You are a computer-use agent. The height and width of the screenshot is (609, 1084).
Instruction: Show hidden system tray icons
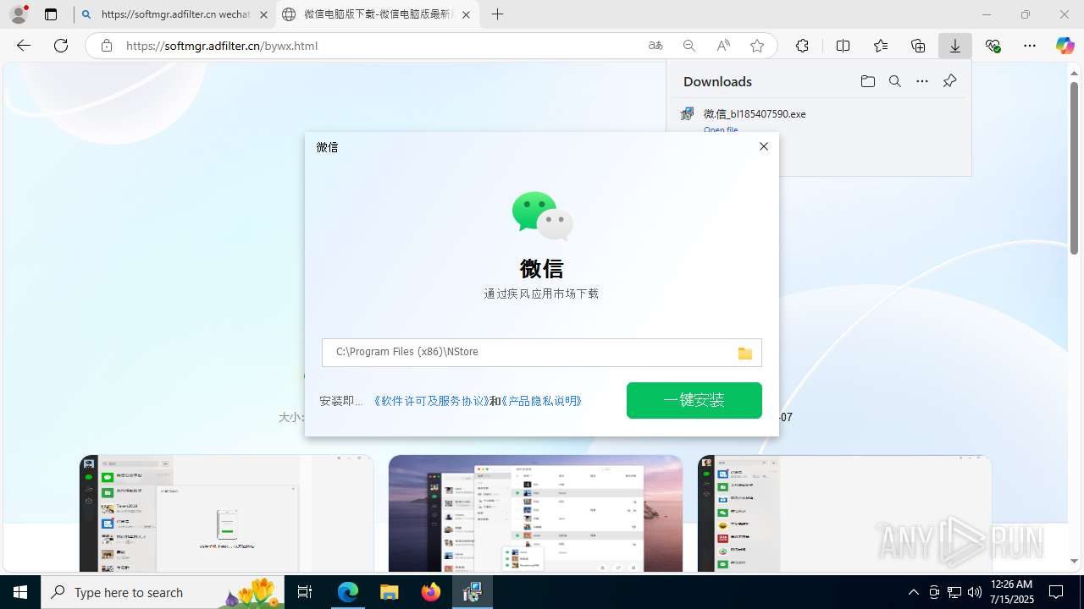pos(913,592)
